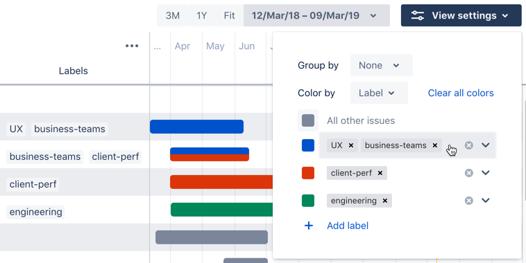Expand the client-perf rule chevron
The width and height of the screenshot is (526, 263).
pyautogui.click(x=486, y=172)
